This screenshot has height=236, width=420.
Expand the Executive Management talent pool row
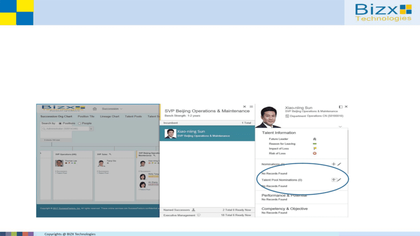coord(207,215)
